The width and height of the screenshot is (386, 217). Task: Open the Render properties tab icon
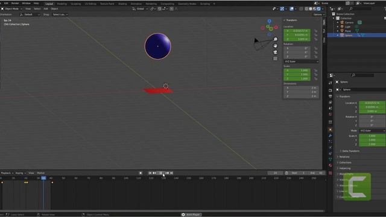tap(331, 90)
